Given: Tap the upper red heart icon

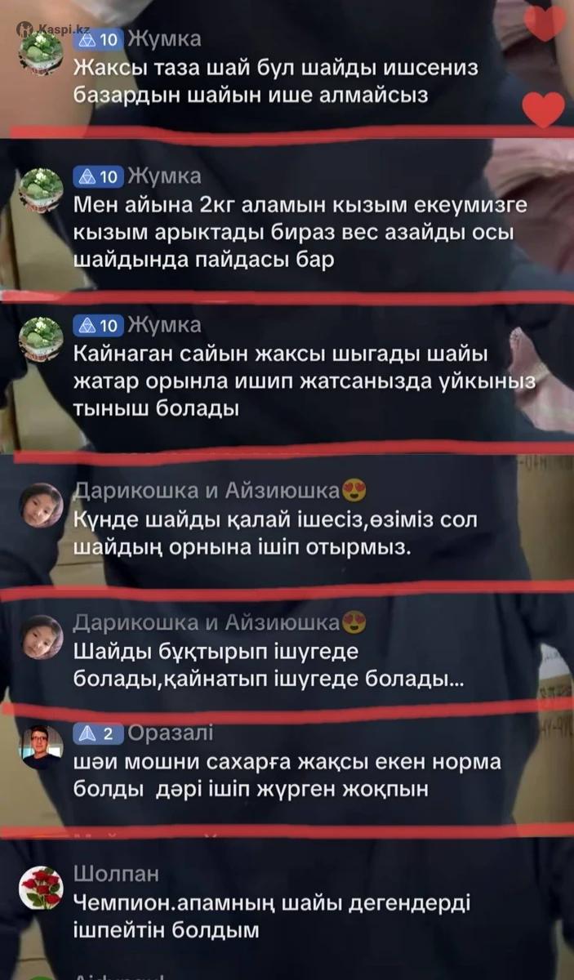Looking at the screenshot, I should 544,23.
